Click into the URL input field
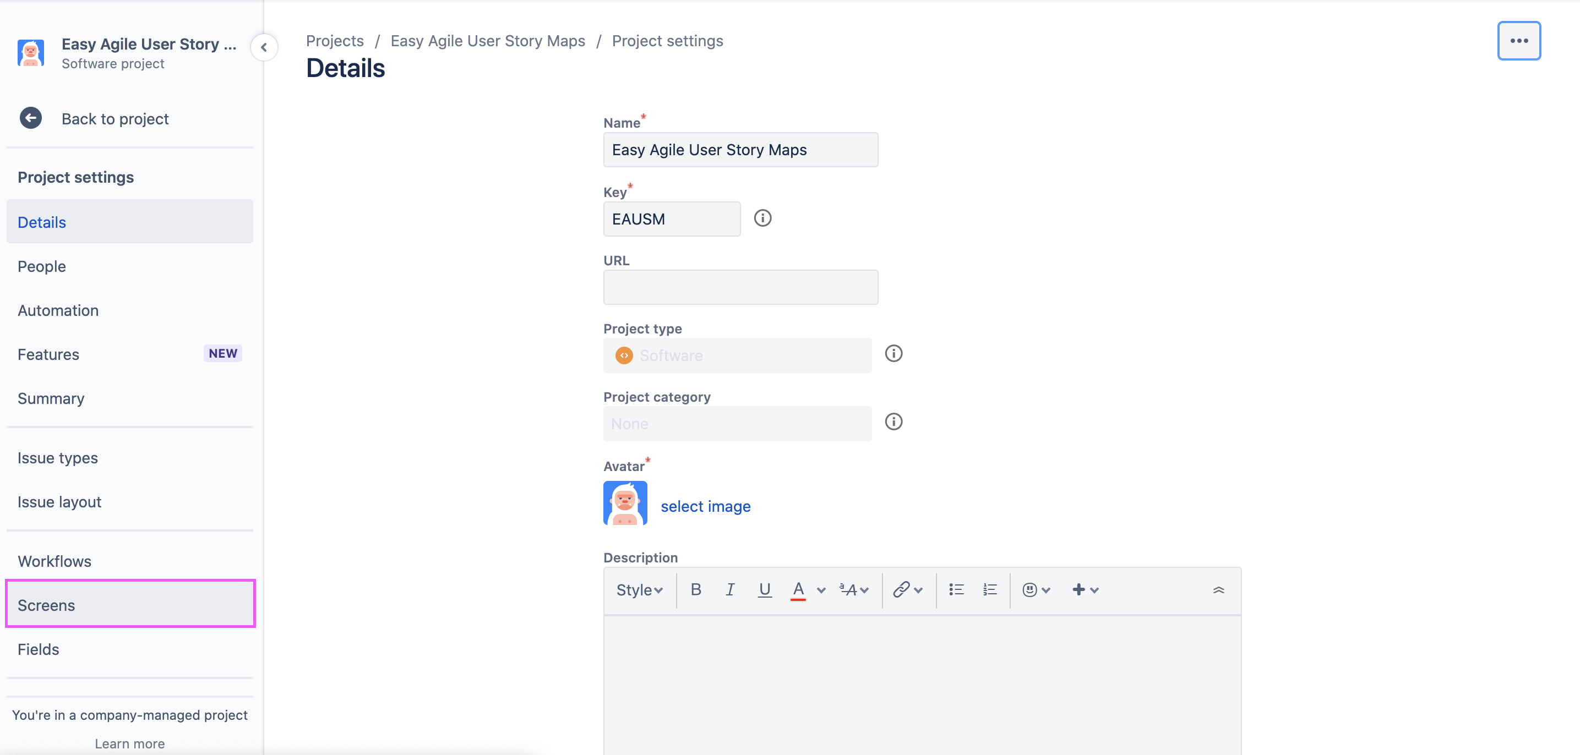This screenshot has height=755, width=1580. click(740, 287)
